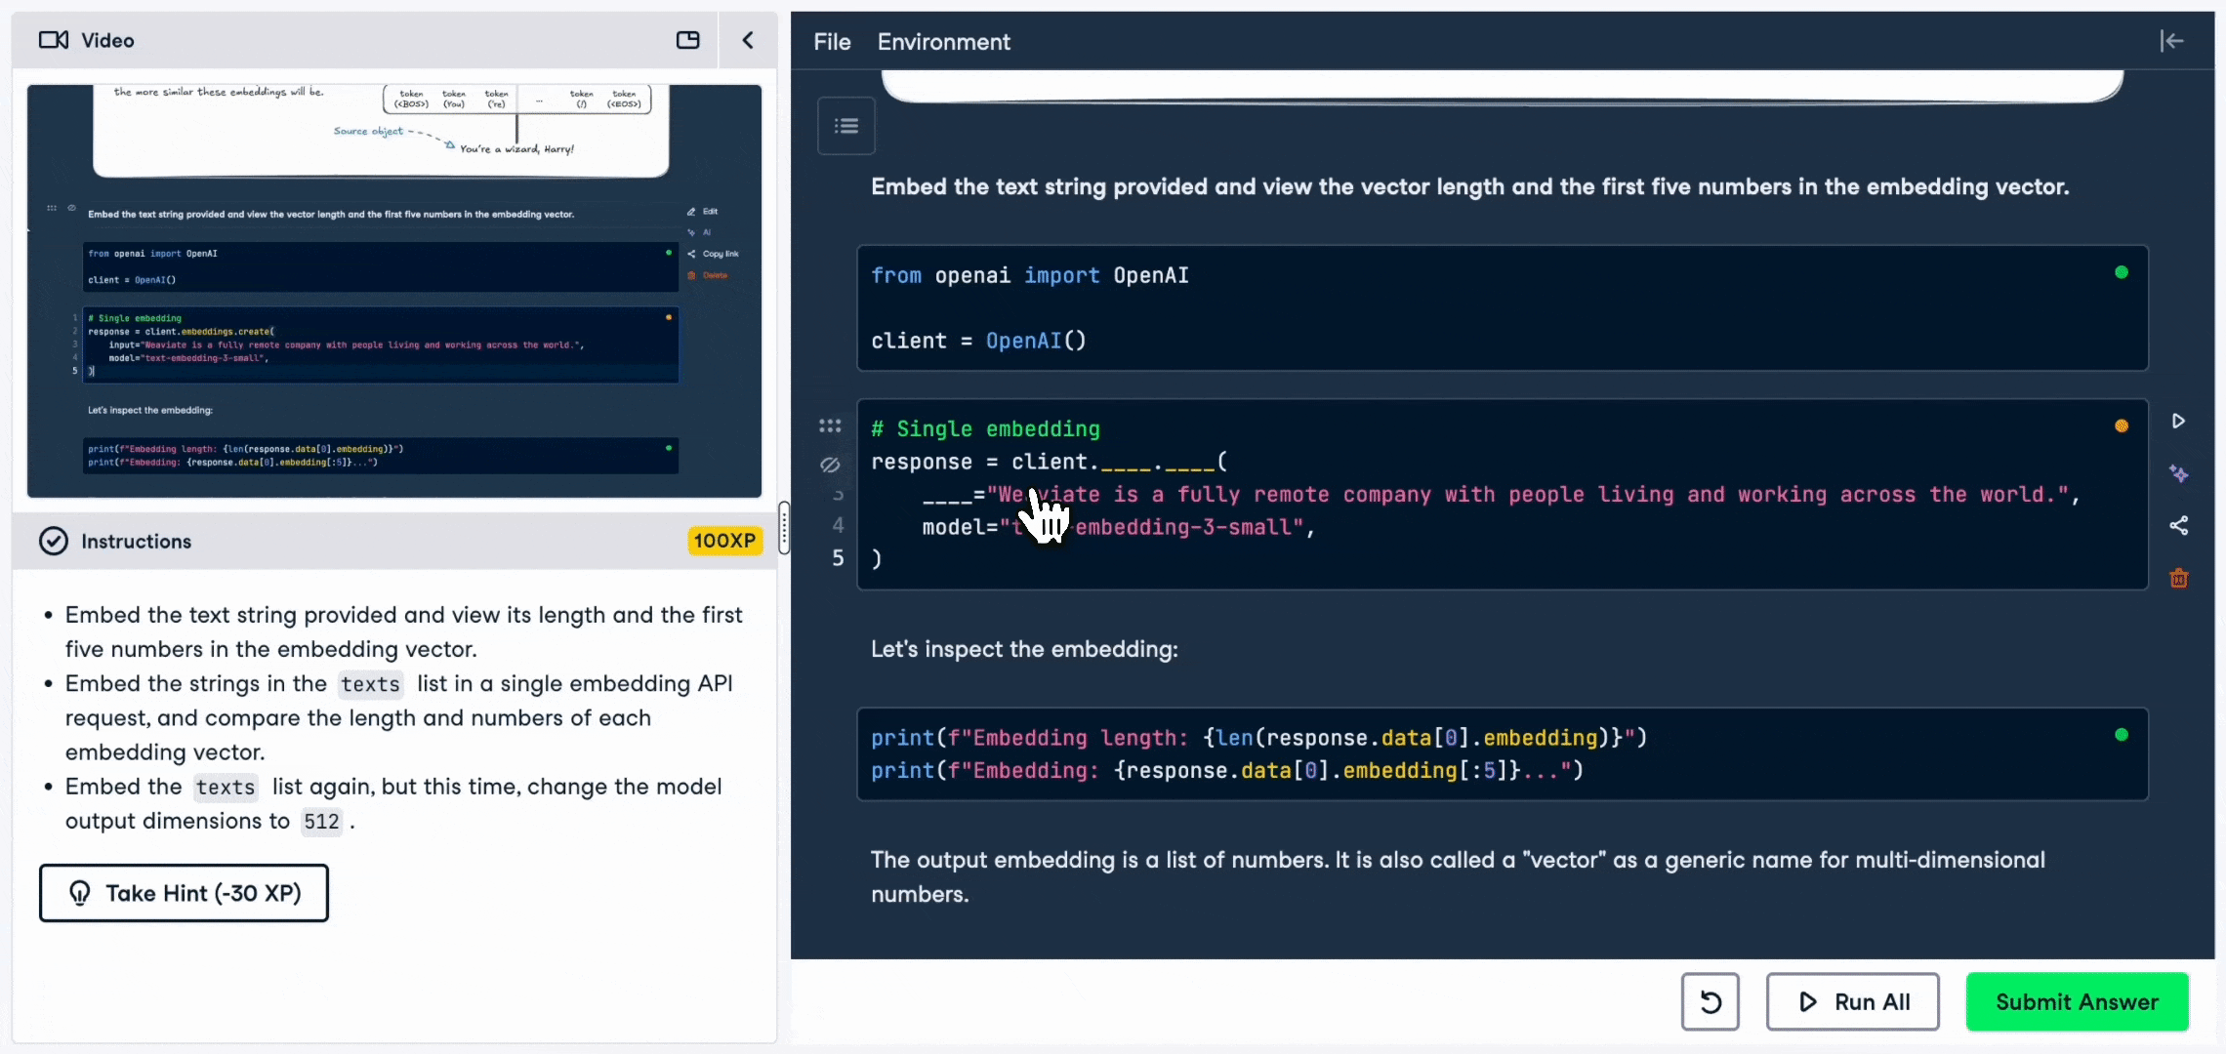Open AI assistance for the code cell
2226x1054 pixels.
[x=2179, y=474]
